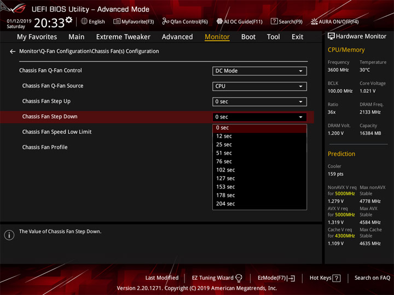
Task: Click the Prediction heading
Action: pos(341,154)
